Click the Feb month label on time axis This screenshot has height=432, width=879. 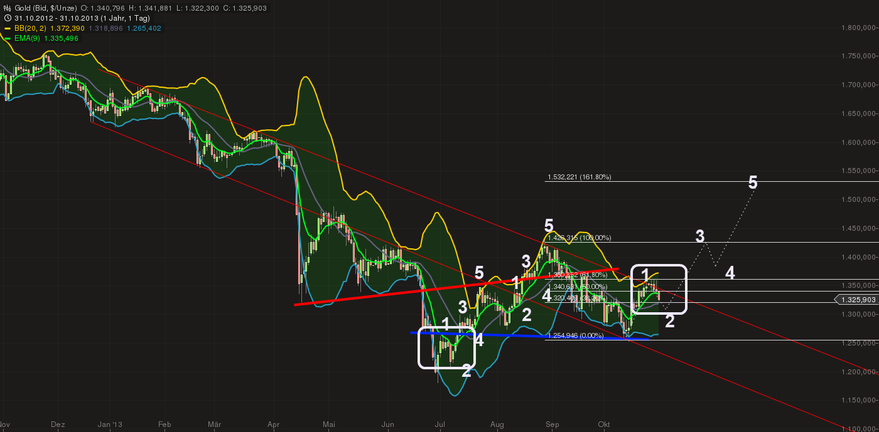[164, 424]
